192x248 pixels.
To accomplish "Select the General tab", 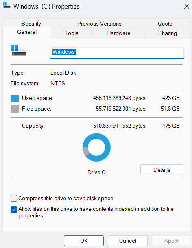I will 27,32.
